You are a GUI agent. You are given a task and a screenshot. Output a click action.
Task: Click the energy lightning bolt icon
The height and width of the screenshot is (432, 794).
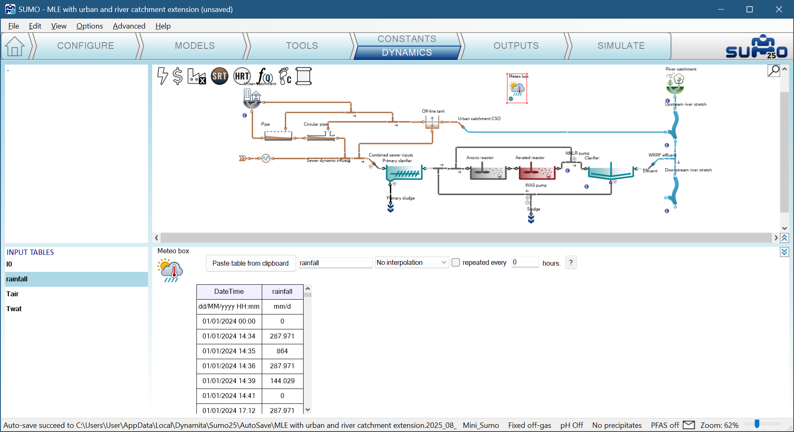coord(163,76)
